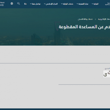
Task: Click the captcha verification image
Action: click(x=107, y=74)
